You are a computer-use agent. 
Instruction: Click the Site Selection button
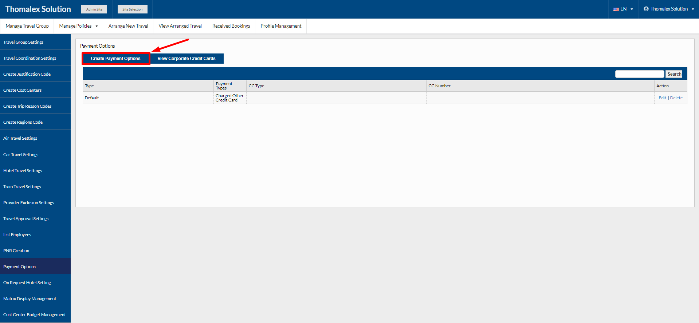click(133, 9)
